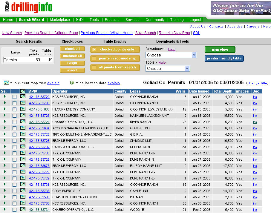Click map icon for permit 42-175-33732
This screenshot has width=271, height=215.
coord(23,203)
